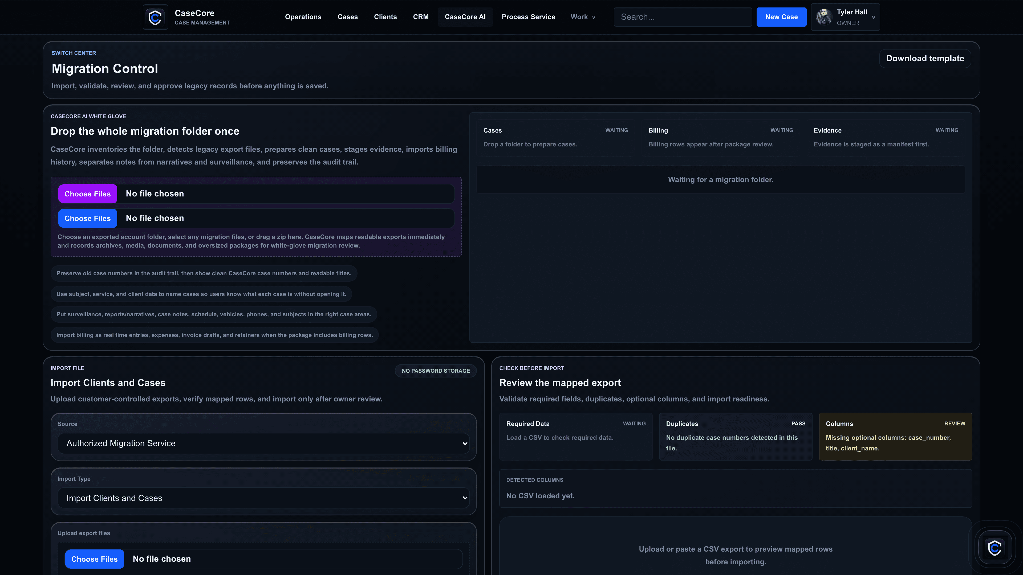
Task: Click the Duplicates PASS card
Action: coord(736,437)
